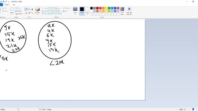The image size is (198, 111).
Task: Choose the Line shape
Action: pos(43,8)
